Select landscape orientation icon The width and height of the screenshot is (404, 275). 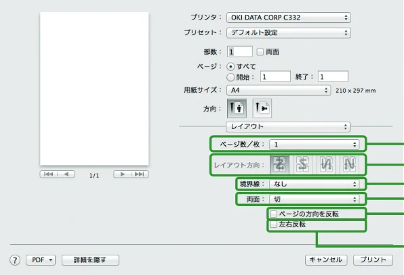[x=262, y=108]
